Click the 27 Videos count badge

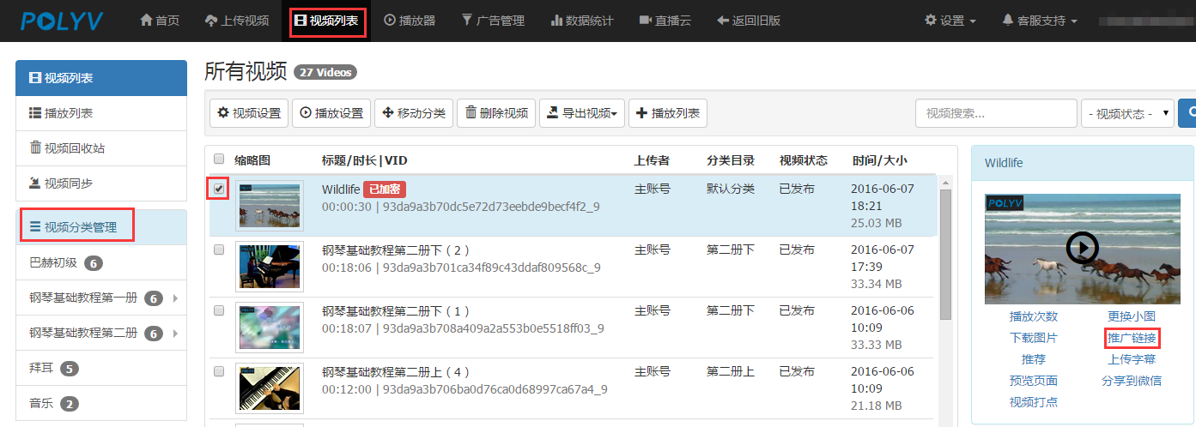tap(325, 72)
